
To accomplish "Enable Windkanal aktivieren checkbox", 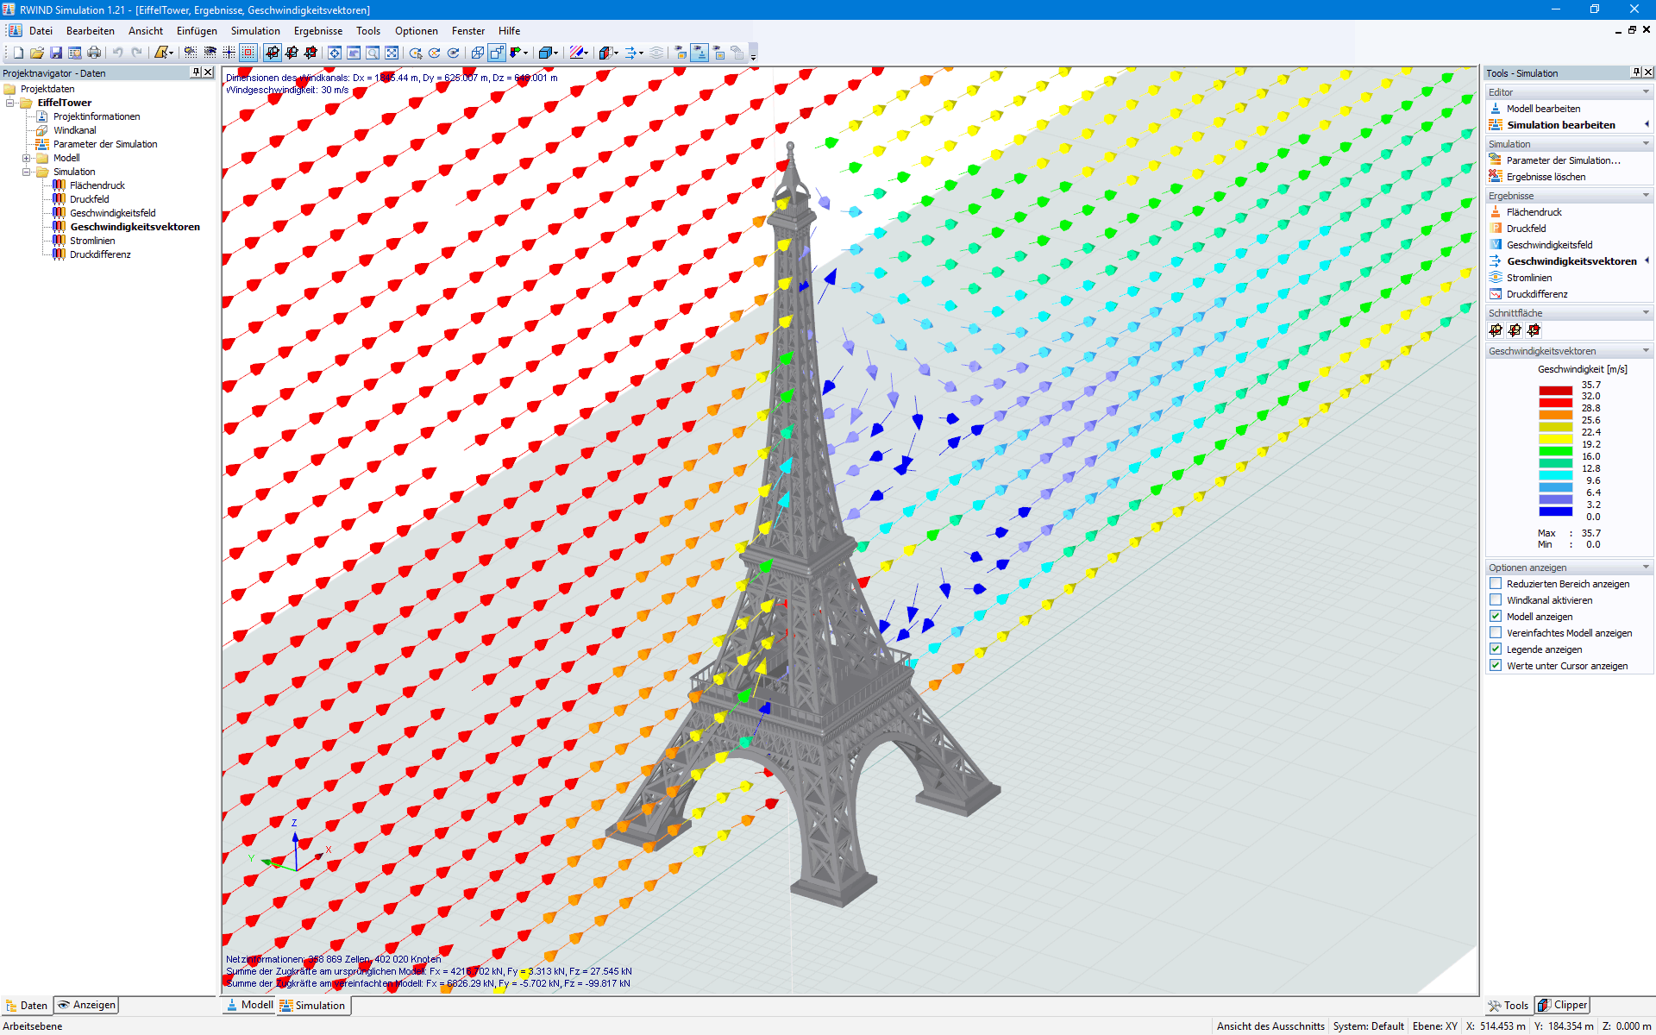I will pyautogui.click(x=1496, y=600).
